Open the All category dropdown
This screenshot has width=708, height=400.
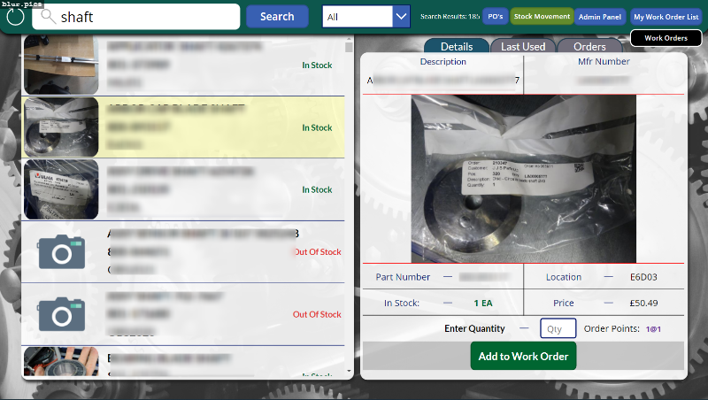tap(366, 17)
